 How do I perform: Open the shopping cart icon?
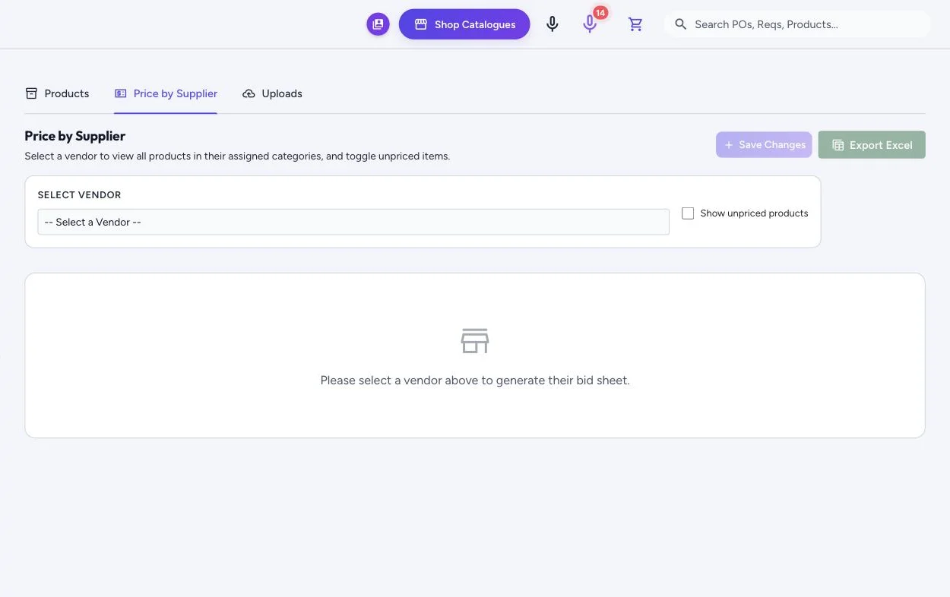635,24
